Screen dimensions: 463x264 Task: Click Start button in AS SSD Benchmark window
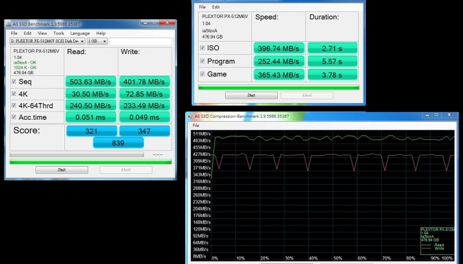[62, 170]
